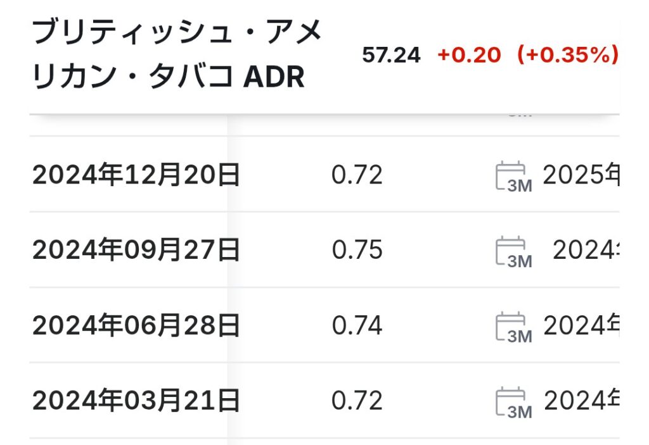Select the 2024年06月28日 ex-dividend date
The width and height of the screenshot is (649, 445).
(136, 326)
